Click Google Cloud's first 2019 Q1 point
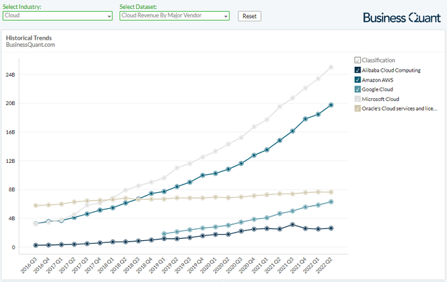The width and height of the screenshot is (447, 282). [164, 235]
